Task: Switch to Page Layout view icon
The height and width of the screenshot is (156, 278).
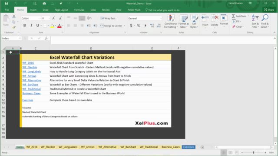Action: coord(230,153)
